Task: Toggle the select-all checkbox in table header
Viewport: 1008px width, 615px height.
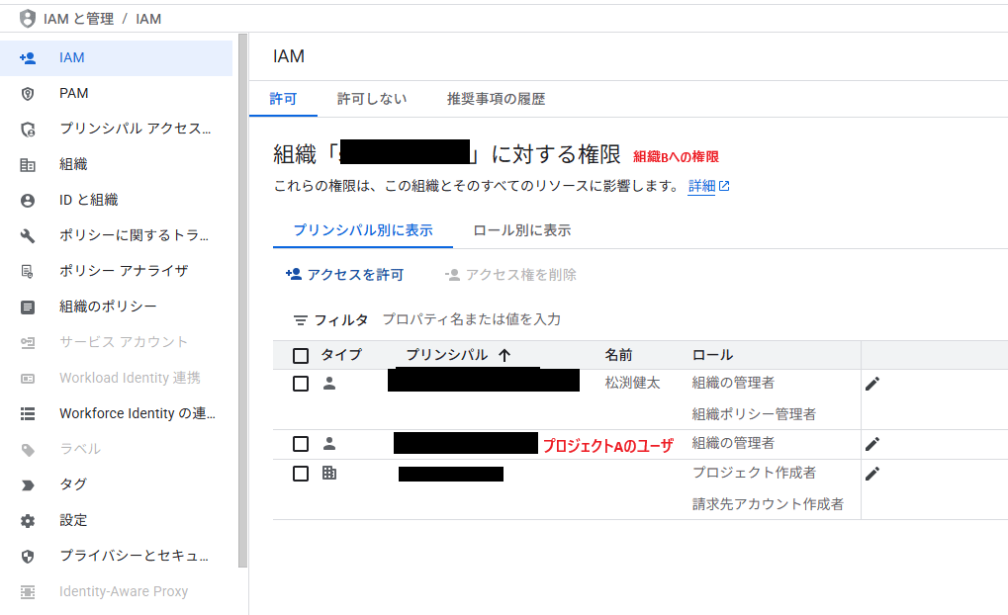Action: pos(300,355)
